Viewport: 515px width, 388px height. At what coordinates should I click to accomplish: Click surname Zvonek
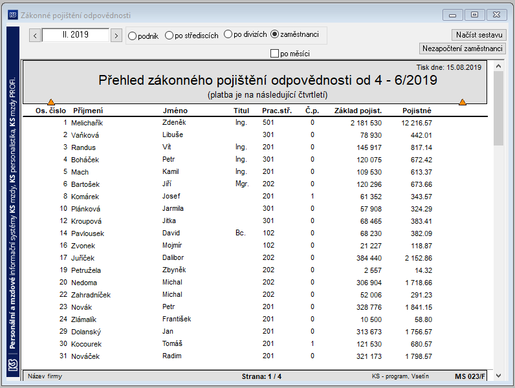[x=83, y=246]
